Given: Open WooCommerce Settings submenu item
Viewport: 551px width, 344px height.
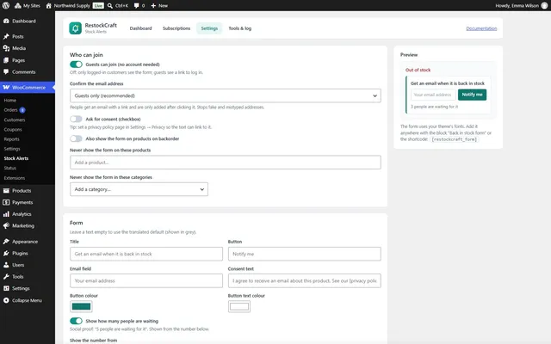Looking at the screenshot, I should tap(12, 149).
